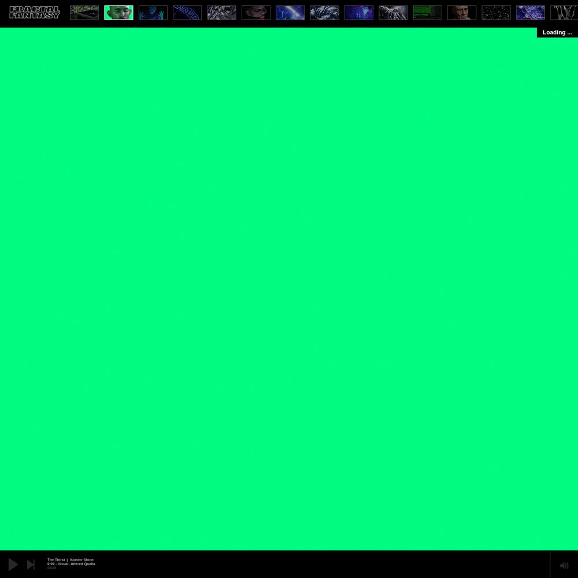Open the thumbnail with raised cyan hands

click(x=153, y=13)
